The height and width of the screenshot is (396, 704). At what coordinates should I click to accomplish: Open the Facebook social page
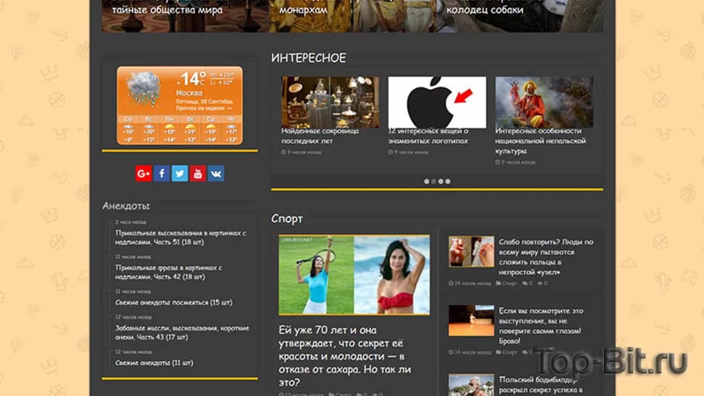click(x=162, y=174)
